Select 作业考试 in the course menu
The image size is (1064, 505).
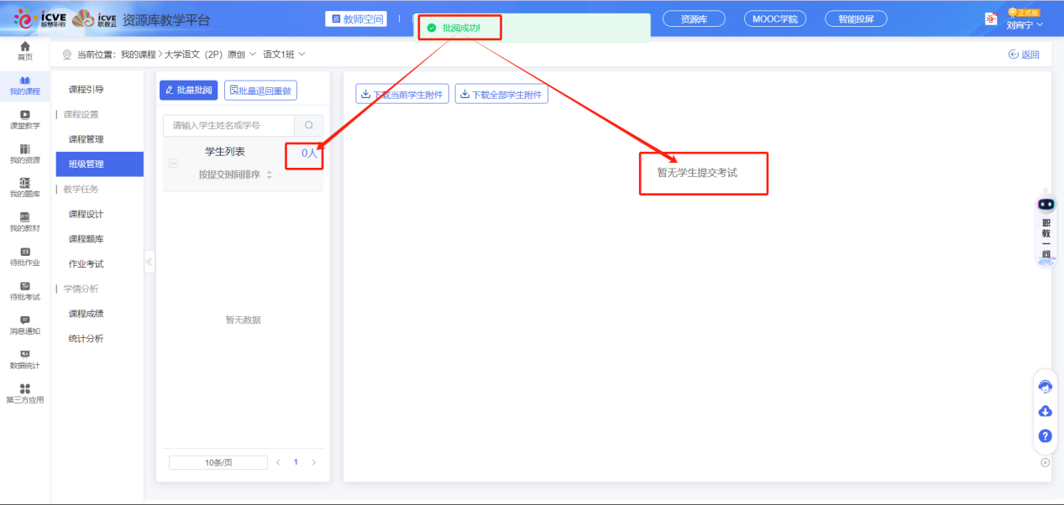[x=86, y=264]
